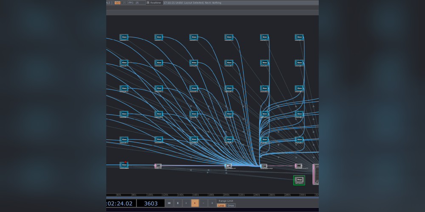Viewport: 425px width, 212px height.
Task: Click timeline marker 3001
Action: 303,195
